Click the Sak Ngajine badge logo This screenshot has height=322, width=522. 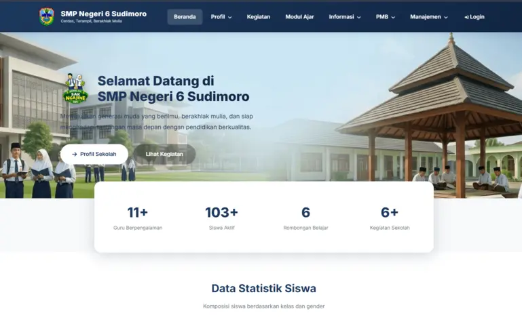pos(75,89)
